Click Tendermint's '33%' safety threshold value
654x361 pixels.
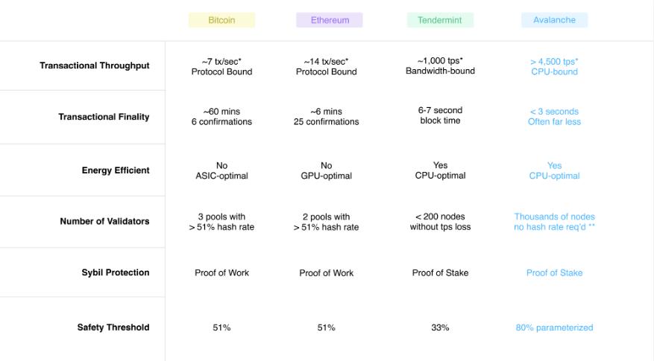pos(440,328)
